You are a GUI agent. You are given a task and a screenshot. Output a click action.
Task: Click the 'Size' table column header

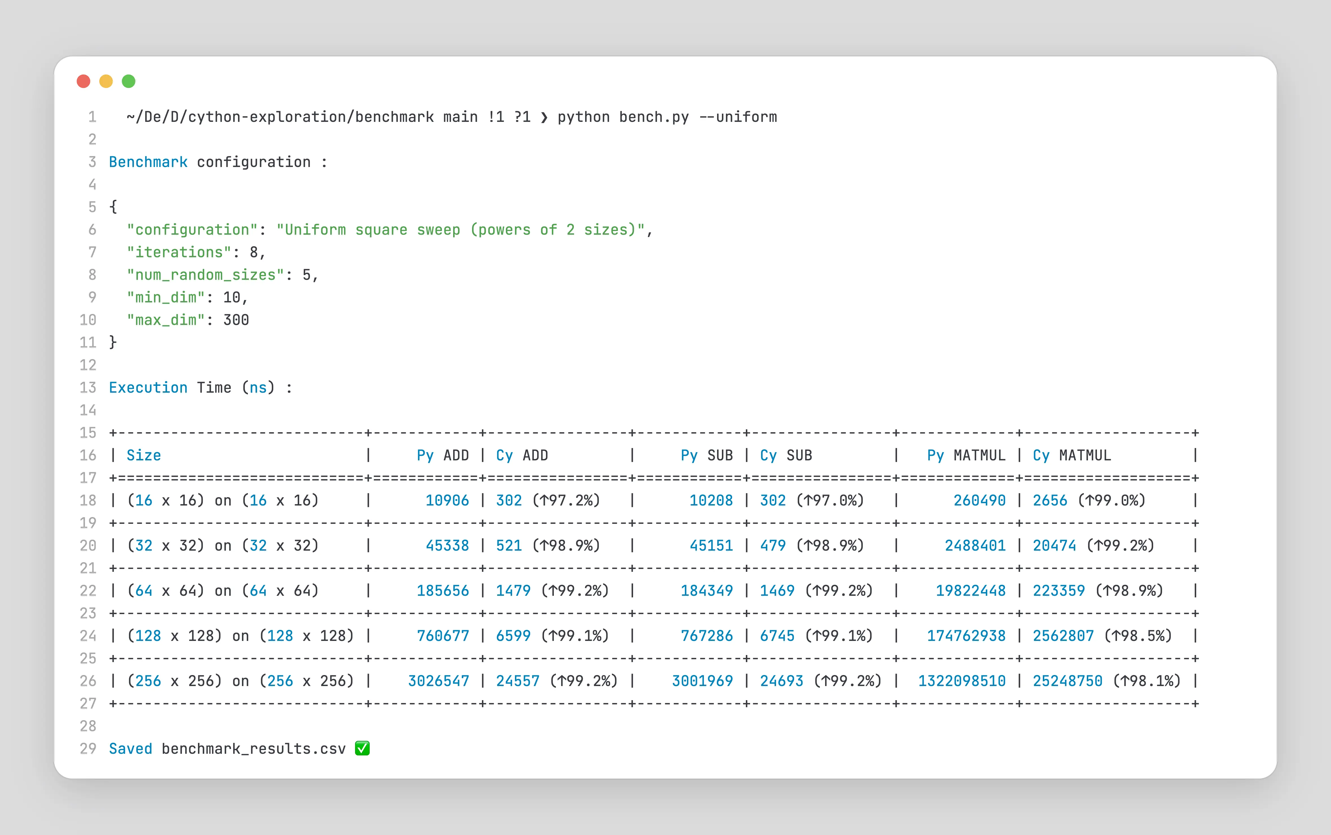pos(144,456)
